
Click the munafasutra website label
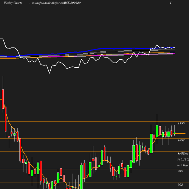coord(48,3)
